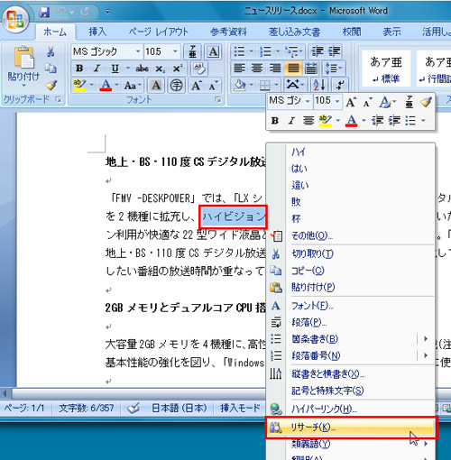
Task: Click the Format Painter brush in ribbon
Action: coord(51,85)
